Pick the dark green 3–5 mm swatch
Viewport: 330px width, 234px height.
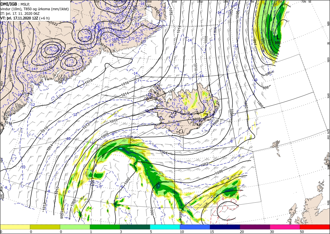(135, 227)
